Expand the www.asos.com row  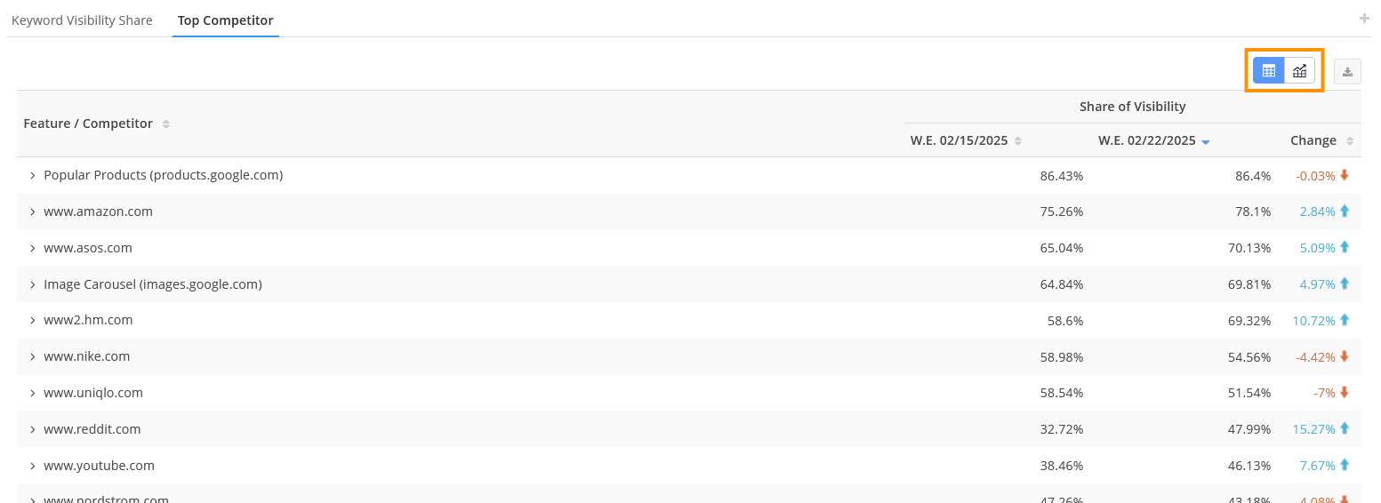pos(33,249)
